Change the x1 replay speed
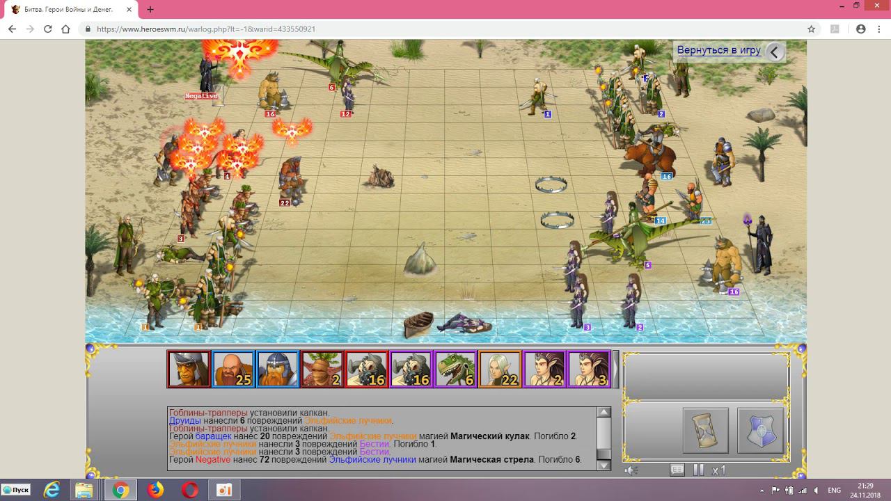This screenshot has width=891, height=501. pyautogui.click(x=719, y=470)
